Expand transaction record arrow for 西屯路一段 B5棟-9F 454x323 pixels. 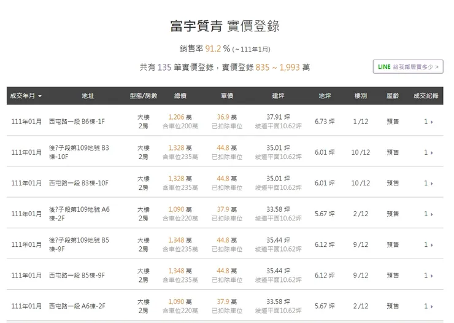point(432,276)
